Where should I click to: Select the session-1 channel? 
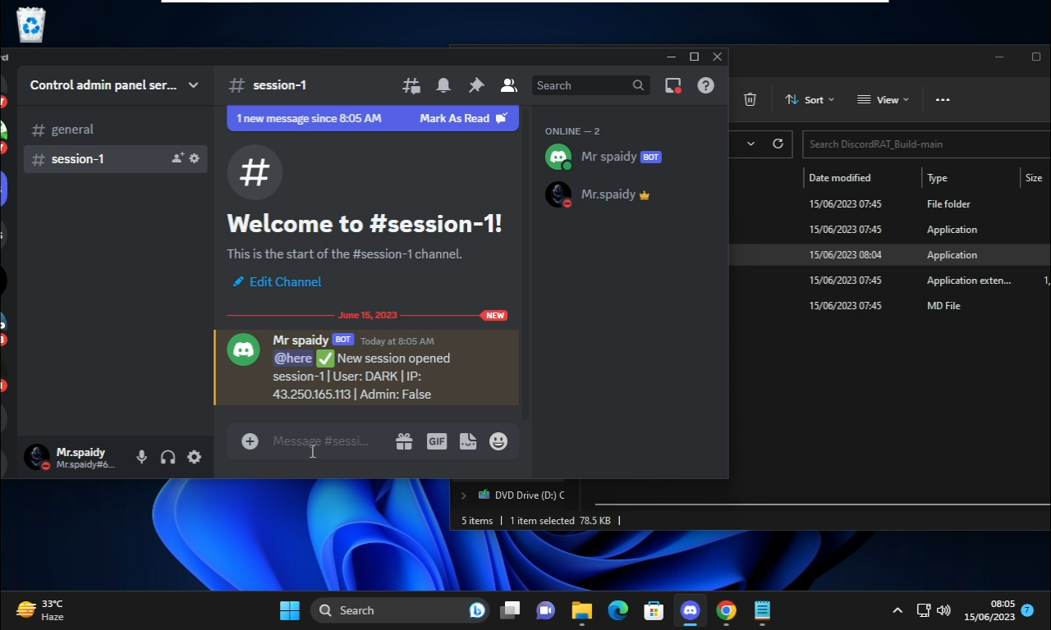point(115,159)
